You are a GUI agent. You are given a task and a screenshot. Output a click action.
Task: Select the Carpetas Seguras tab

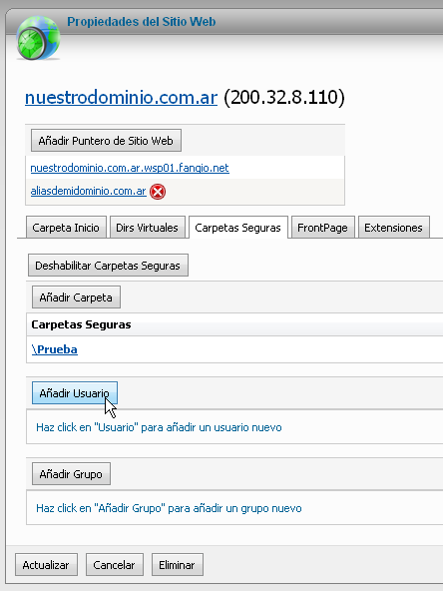coord(237,228)
